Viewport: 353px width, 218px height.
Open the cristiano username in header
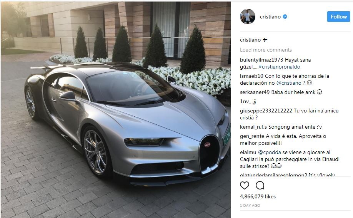[x=270, y=17]
